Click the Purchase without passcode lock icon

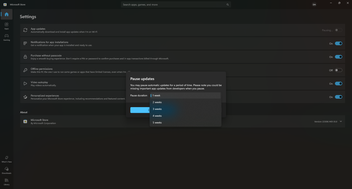point(25,57)
